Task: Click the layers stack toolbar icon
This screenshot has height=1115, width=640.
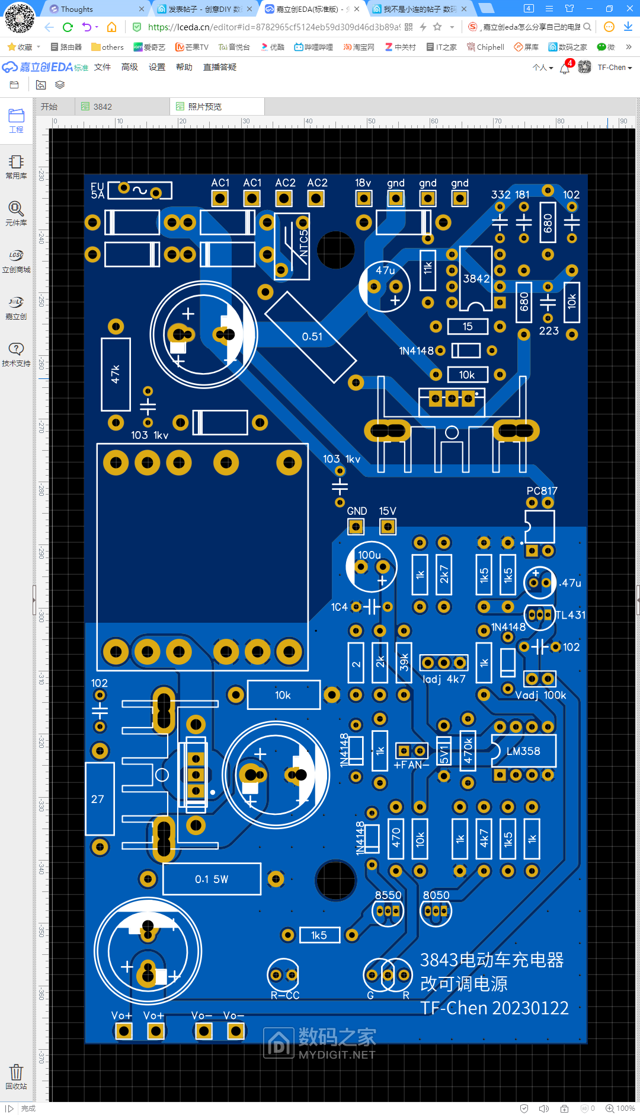Action: click(60, 85)
